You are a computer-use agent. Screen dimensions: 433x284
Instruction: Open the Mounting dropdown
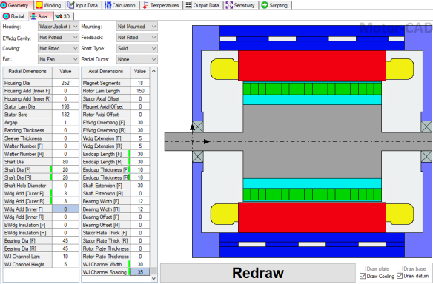(137, 27)
